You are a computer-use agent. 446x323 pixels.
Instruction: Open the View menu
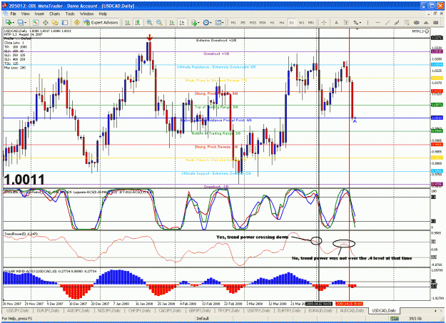pyautogui.click(x=25, y=14)
